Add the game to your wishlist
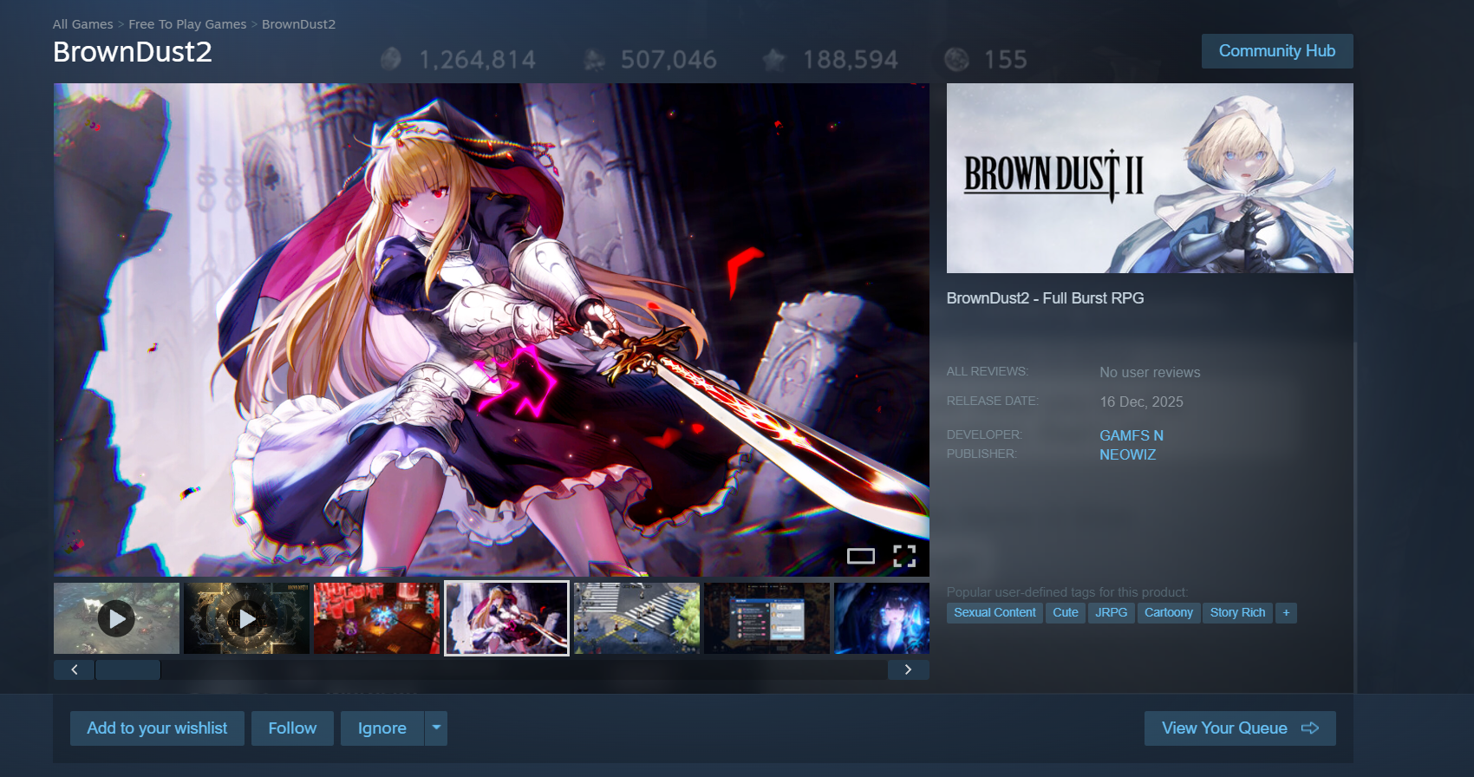 157,728
